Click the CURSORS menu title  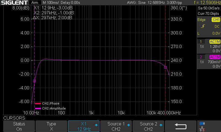tap(14, 118)
